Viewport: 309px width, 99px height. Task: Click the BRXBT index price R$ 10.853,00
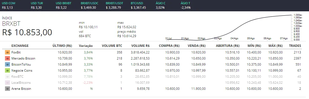pyautogui.click(x=27, y=32)
